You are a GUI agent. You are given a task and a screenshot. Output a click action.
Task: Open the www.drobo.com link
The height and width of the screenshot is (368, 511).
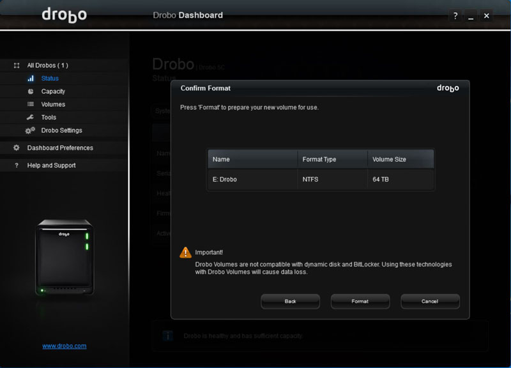[64, 346]
